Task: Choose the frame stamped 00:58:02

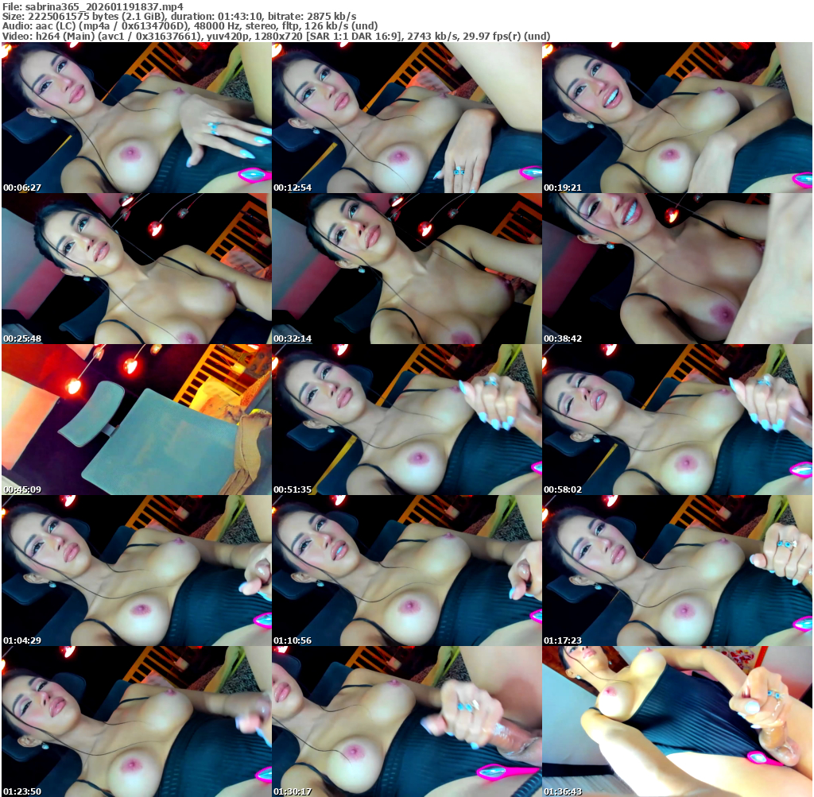Action: 677,420
